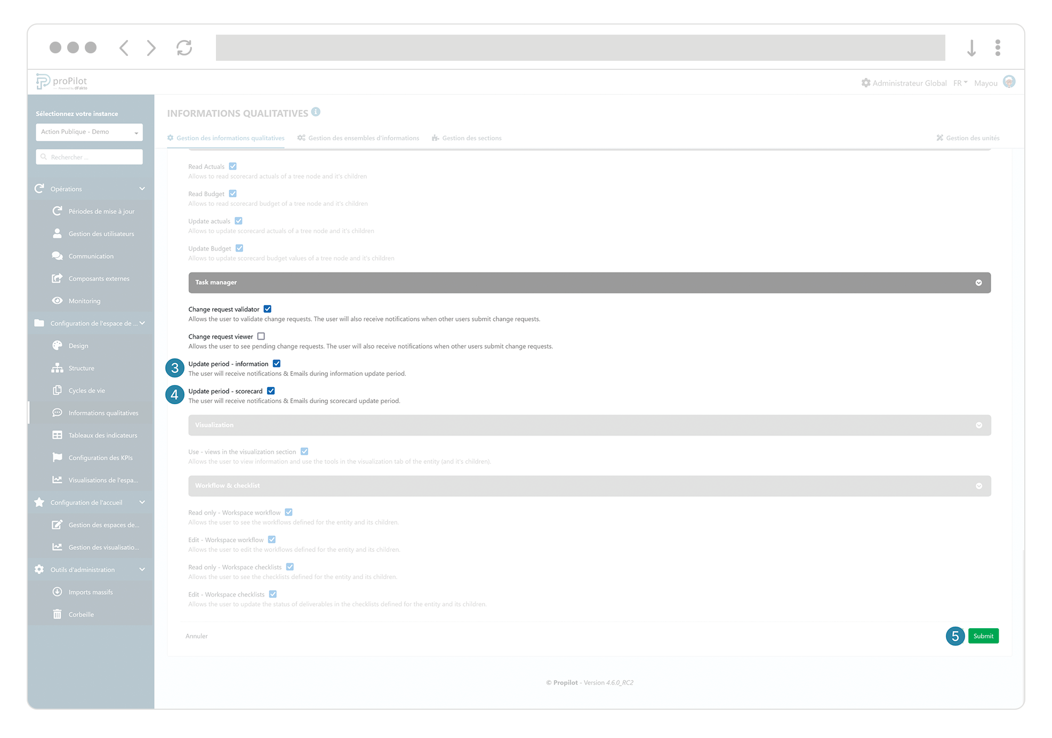
Task: Click the Monitoring eye icon
Action: pos(58,300)
